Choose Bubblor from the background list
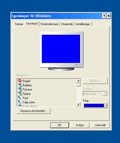Viewport: 120px width, 143px height. click(27, 85)
